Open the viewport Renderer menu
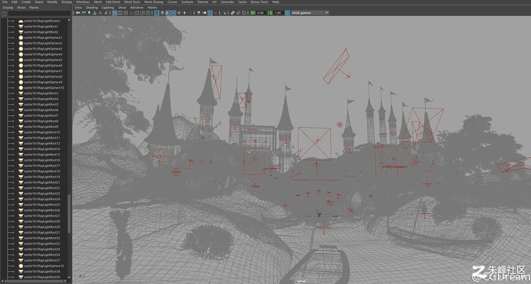 coord(137,8)
